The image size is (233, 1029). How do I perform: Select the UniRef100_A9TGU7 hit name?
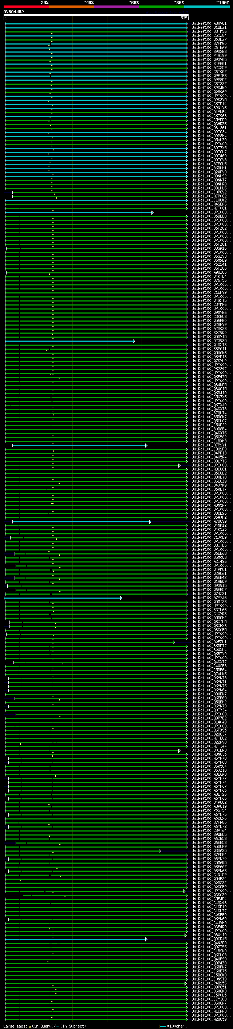(x=209, y=152)
